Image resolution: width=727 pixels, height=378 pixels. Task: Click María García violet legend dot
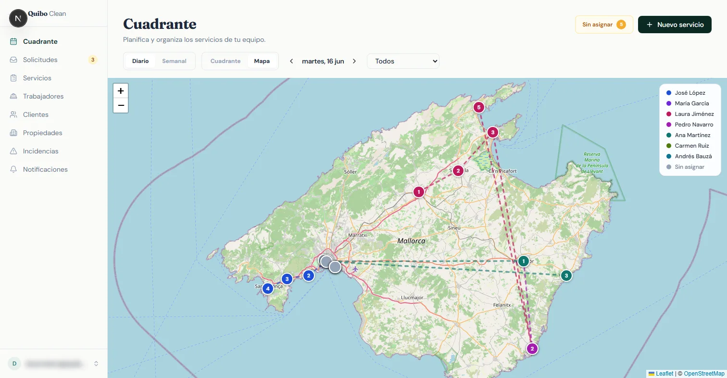[x=668, y=103]
